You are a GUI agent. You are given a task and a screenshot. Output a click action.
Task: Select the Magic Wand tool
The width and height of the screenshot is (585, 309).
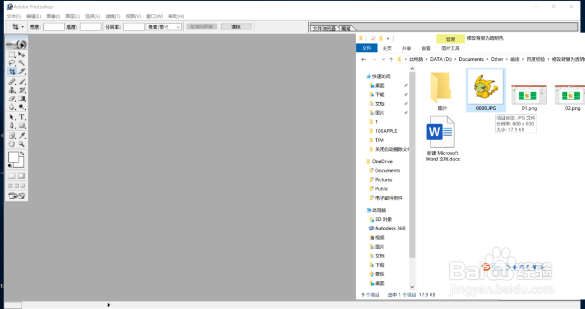click(22, 63)
